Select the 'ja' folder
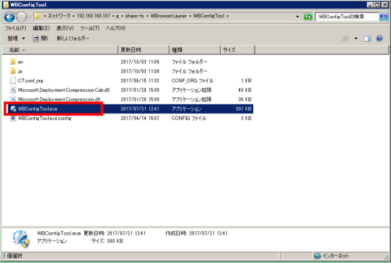This screenshot has height=263, width=391. (20, 71)
